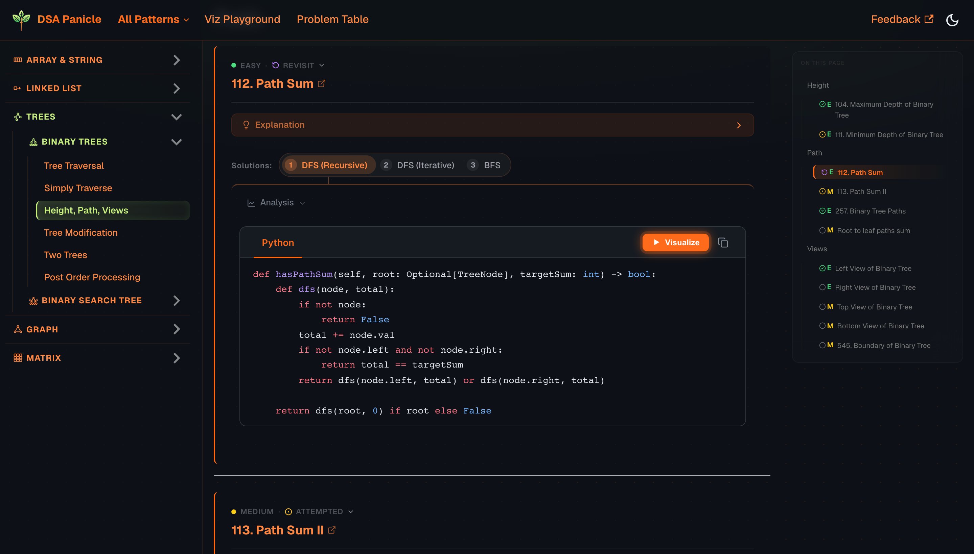
Task: Open the external link icon next to 112. Path Sum
Action: [322, 83]
